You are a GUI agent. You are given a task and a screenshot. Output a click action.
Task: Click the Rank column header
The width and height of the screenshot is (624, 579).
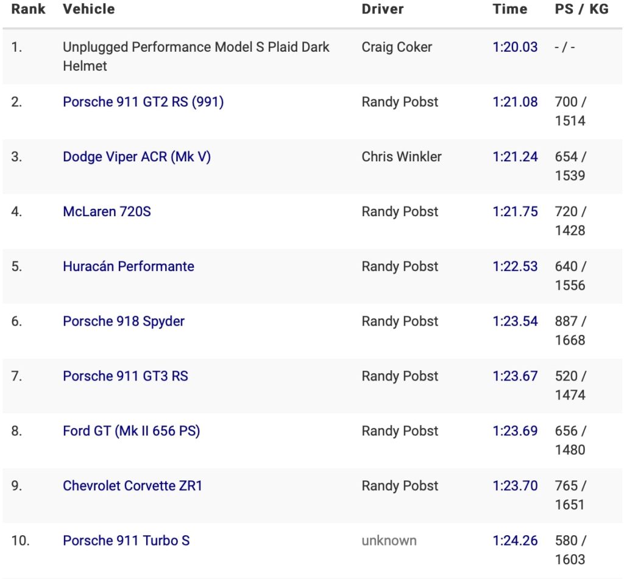tap(28, 9)
